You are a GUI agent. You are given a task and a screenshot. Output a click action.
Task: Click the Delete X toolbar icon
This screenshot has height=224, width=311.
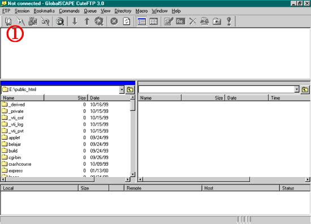click(193, 21)
